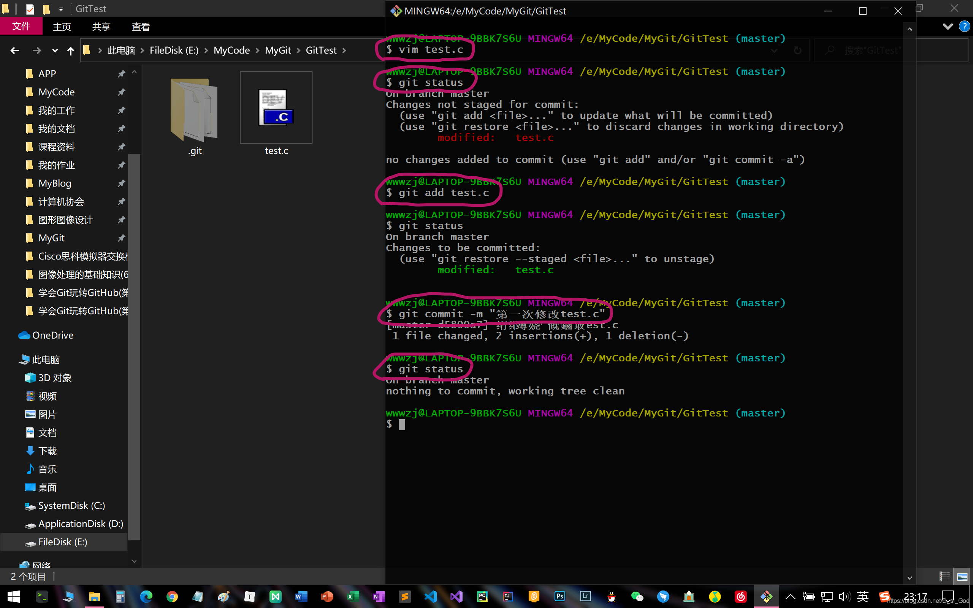The width and height of the screenshot is (973, 608).
Task: Switch to large thumbnails view button
Action: [x=962, y=576]
